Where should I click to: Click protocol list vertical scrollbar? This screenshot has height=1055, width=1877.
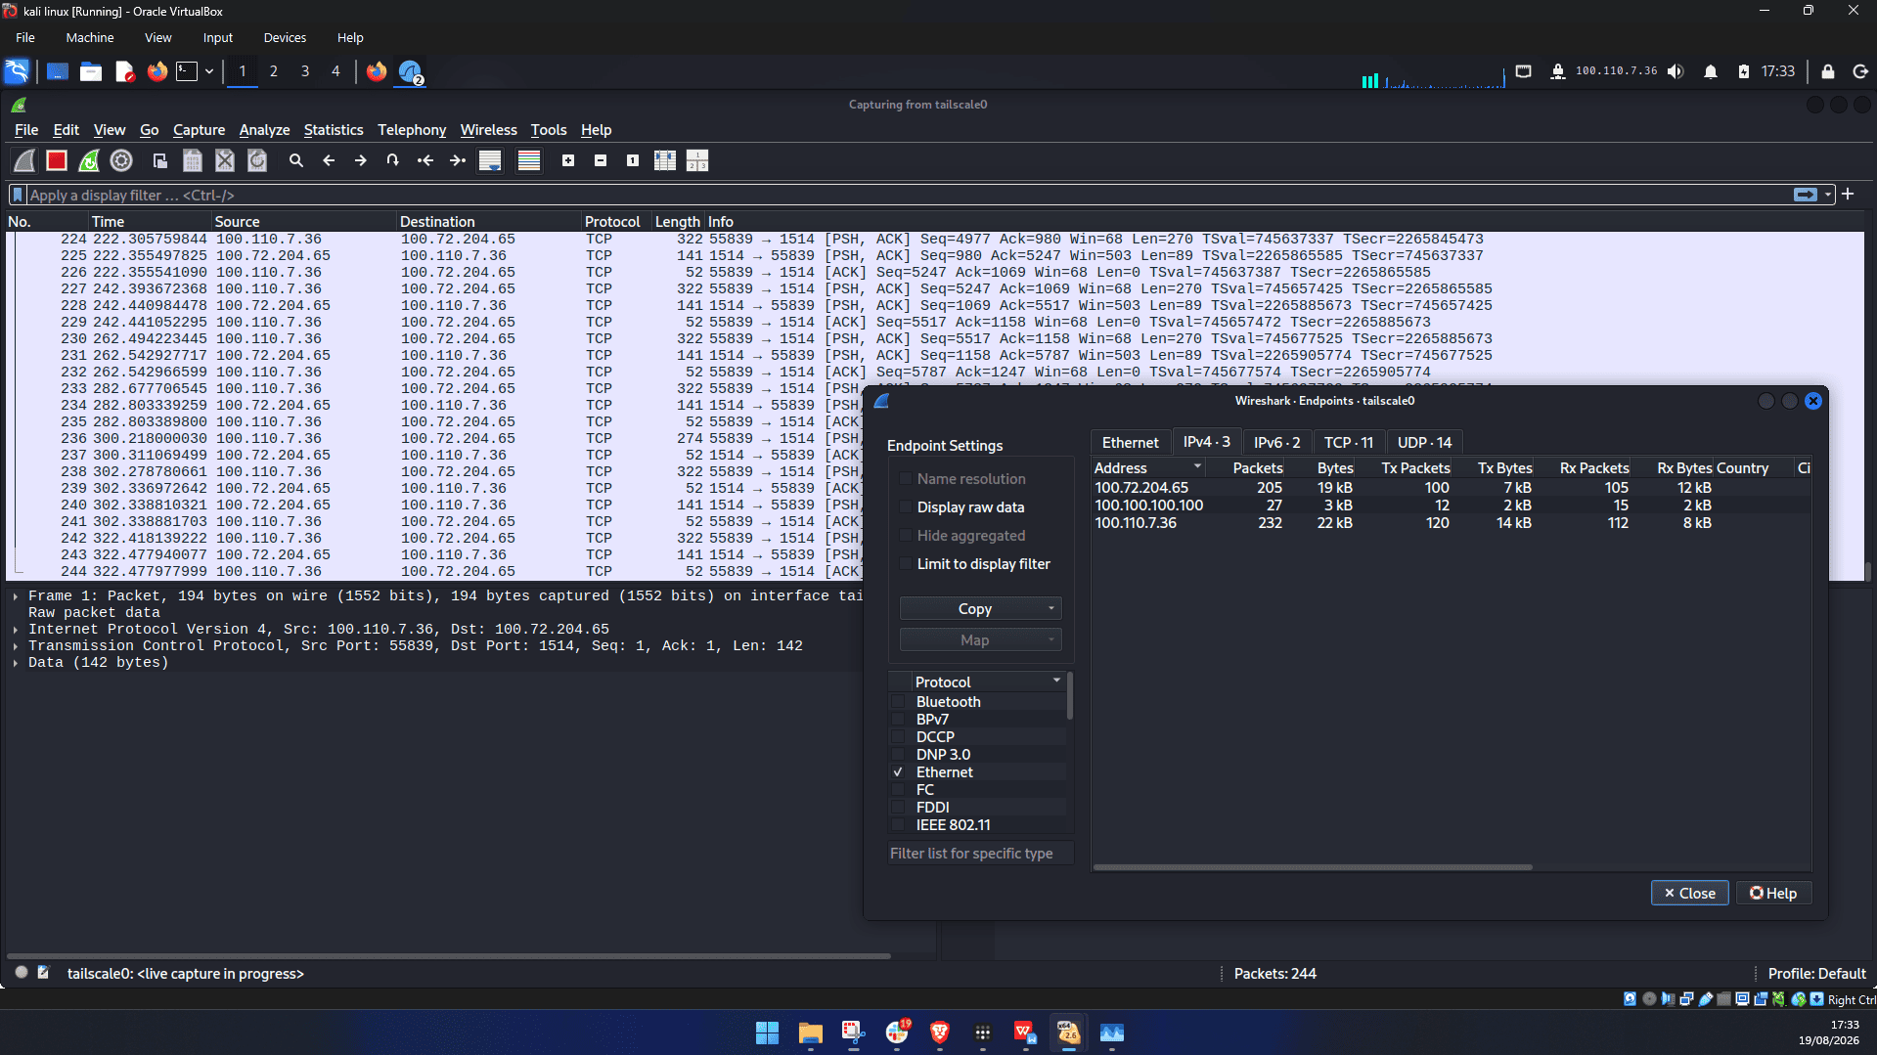pyautogui.click(x=1070, y=696)
